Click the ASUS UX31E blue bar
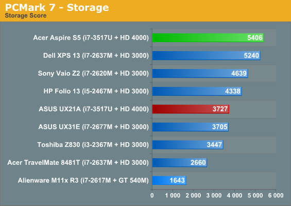Image resolution: width=291 pixels, height=206 pixels. (191, 127)
